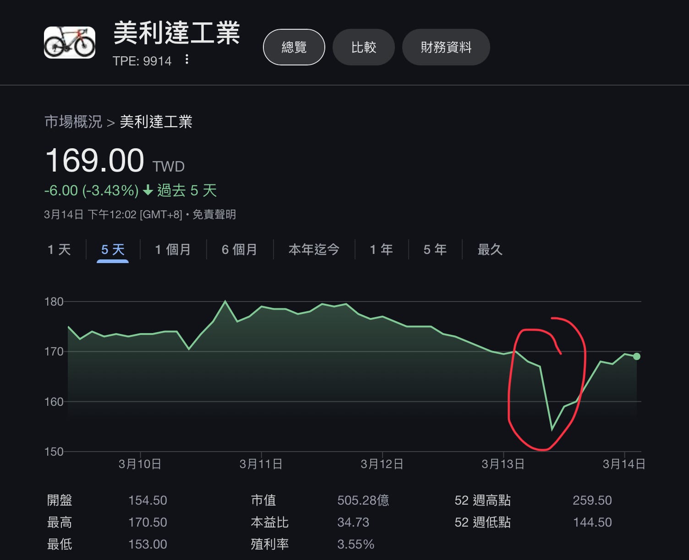Click the 市值 value 505.28億

(363, 500)
